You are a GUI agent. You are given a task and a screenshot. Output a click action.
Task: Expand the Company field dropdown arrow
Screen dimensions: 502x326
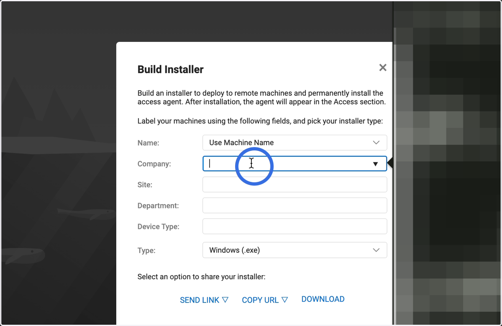pos(375,164)
